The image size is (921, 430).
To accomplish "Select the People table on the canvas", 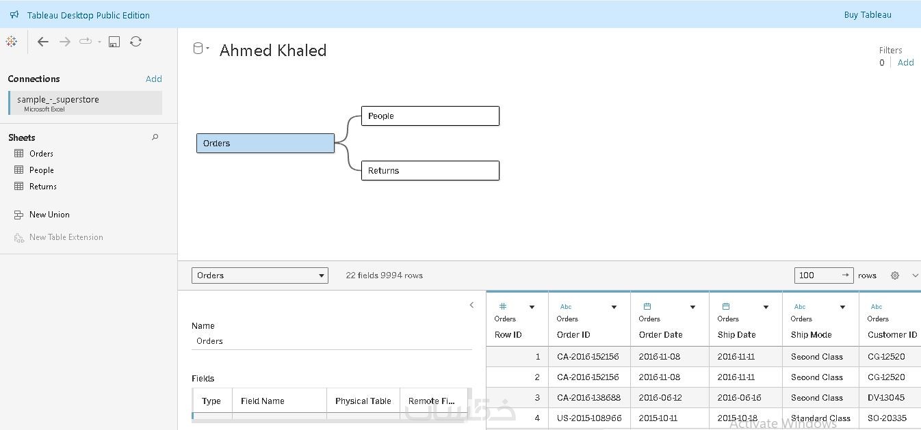I will click(430, 116).
